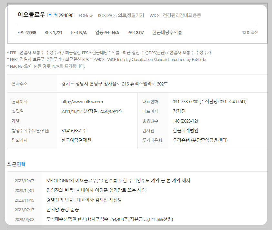This screenshot has width=272, height=230.
Task: Select CEO name 김재진 in 대표이사 row
Action: tap(179, 111)
